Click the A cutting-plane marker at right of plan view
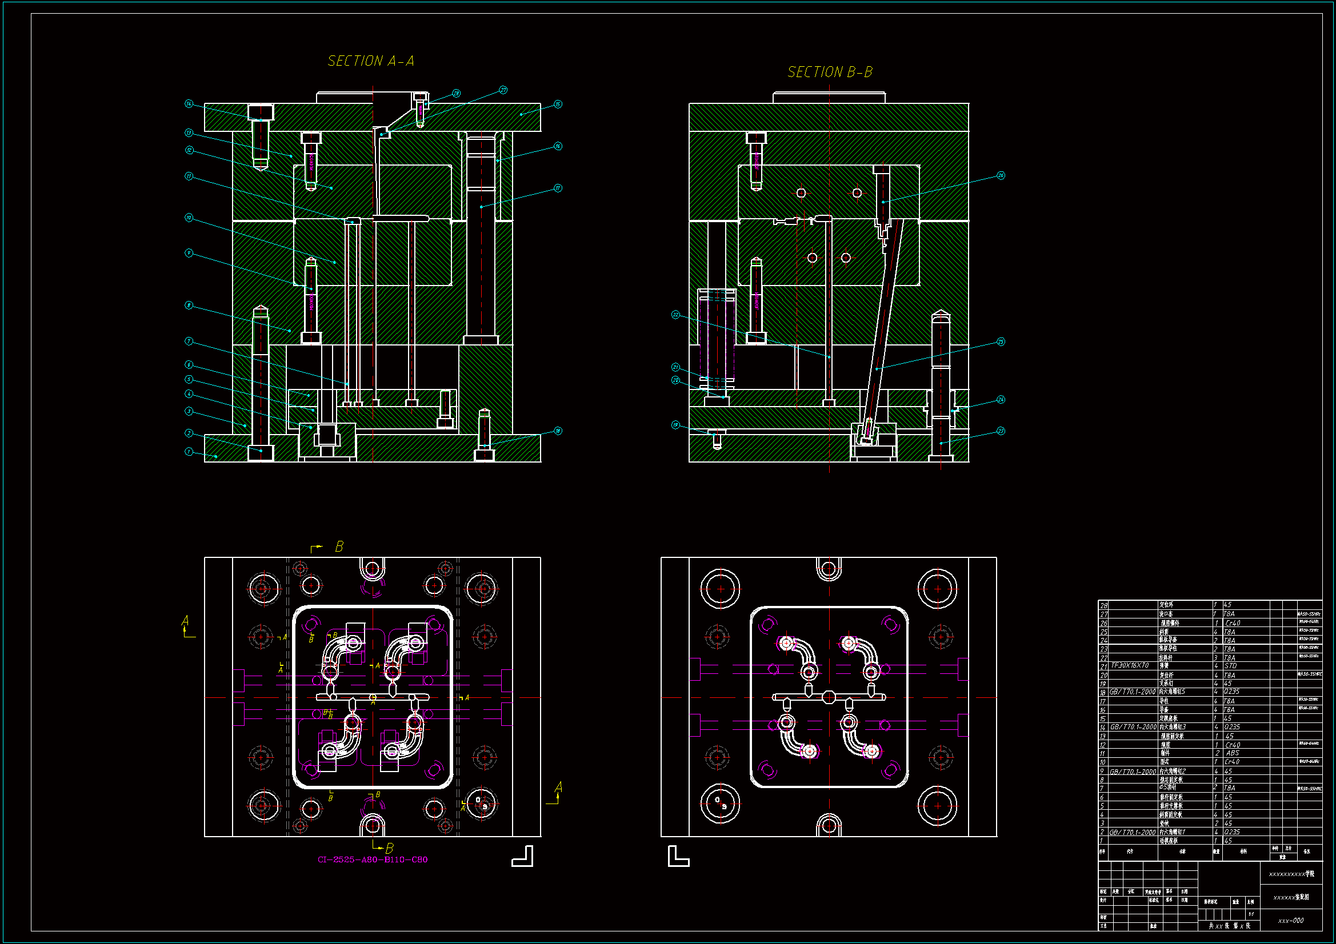Screen dimensions: 1336x944 pyautogui.click(x=558, y=788)
